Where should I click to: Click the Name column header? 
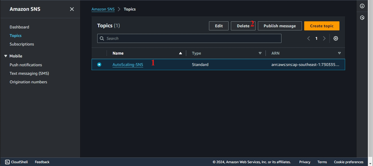tap(118, 53)
